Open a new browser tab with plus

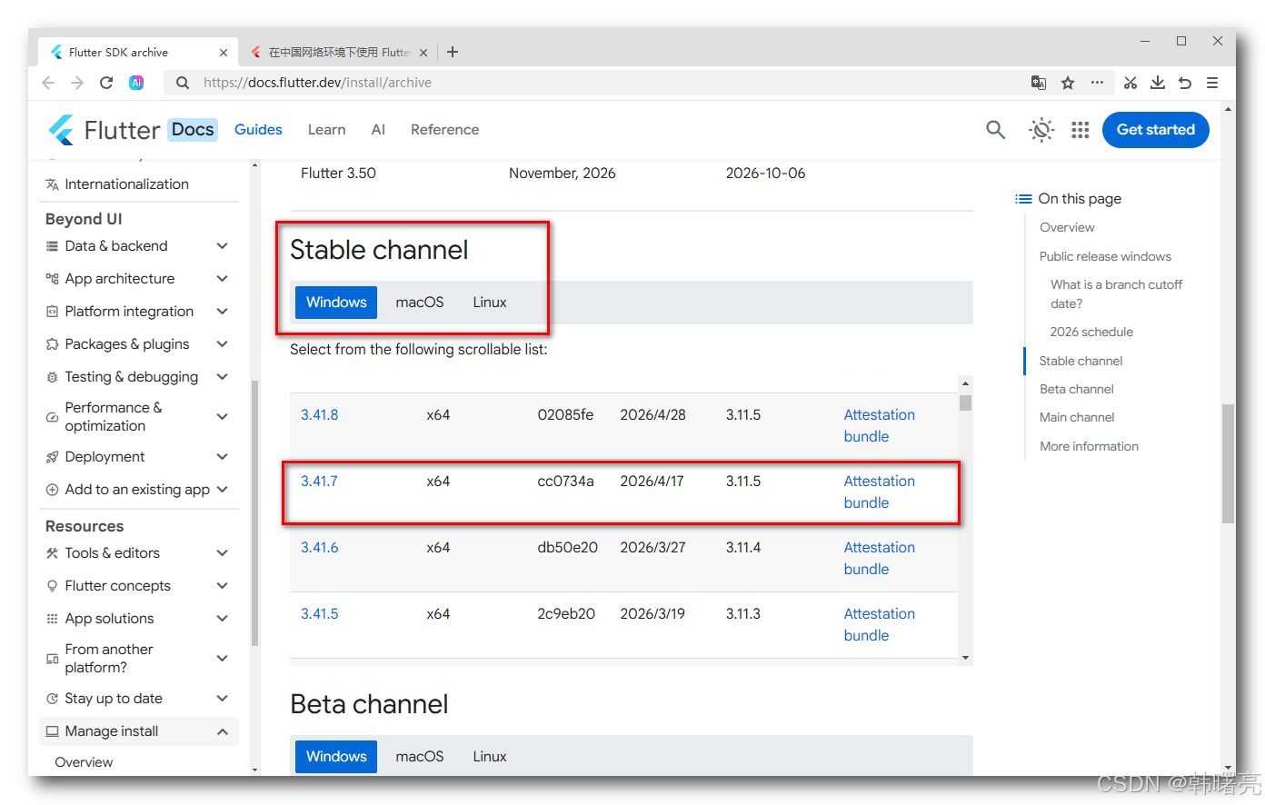point(453,52)
